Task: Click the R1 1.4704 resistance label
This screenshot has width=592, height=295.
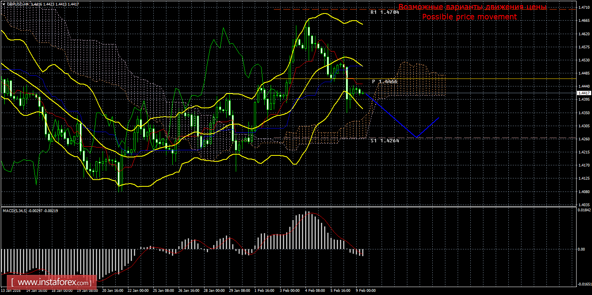Action: [384, 12]
